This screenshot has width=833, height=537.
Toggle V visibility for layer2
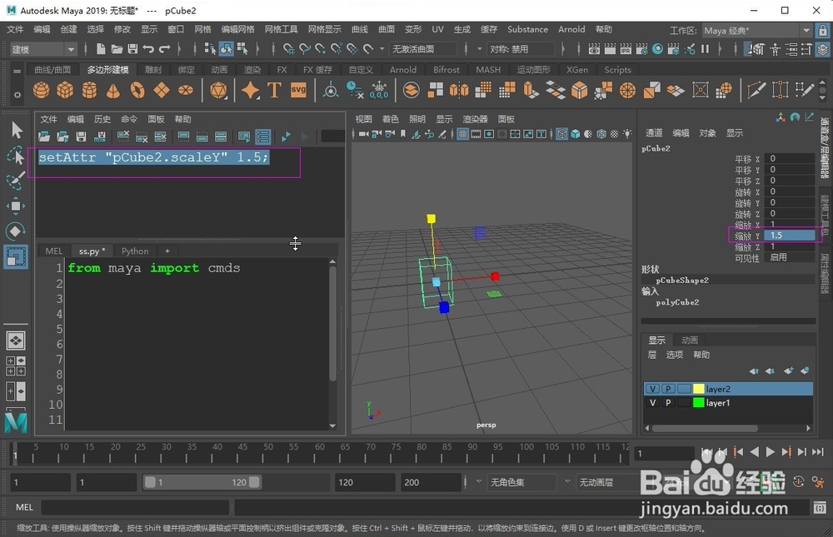652,389
